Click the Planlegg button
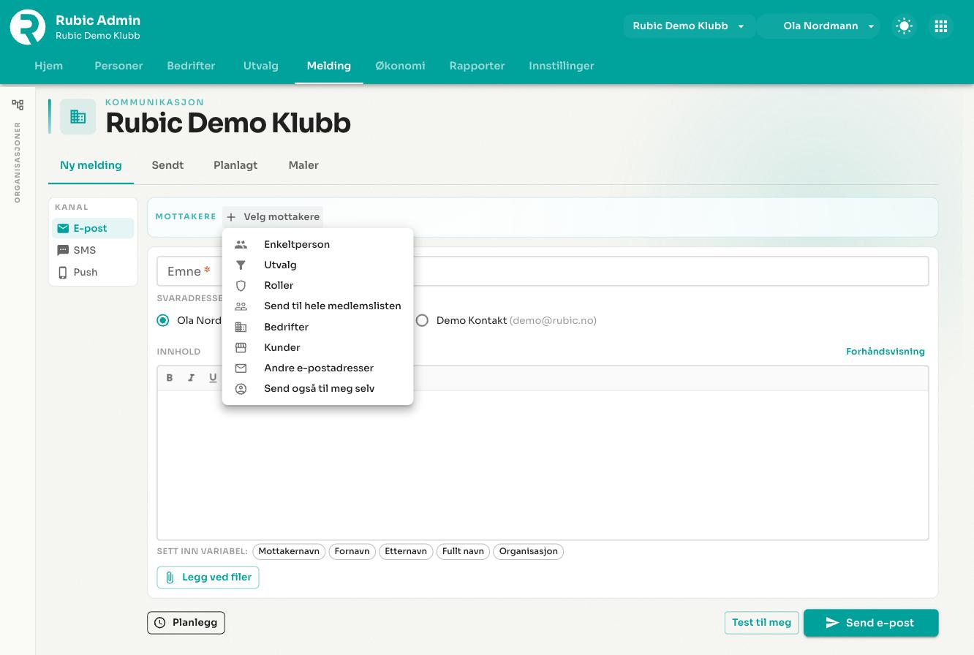The width and height of the screenshot is (974, 655). tap(186, 623)
